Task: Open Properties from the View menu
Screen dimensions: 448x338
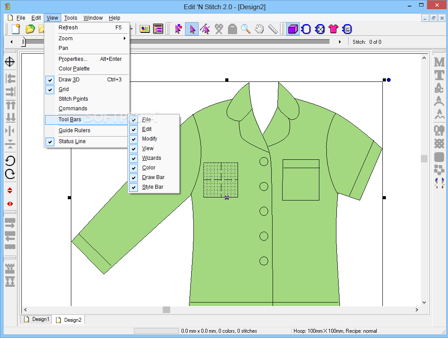Action: (x=87, y=59)
